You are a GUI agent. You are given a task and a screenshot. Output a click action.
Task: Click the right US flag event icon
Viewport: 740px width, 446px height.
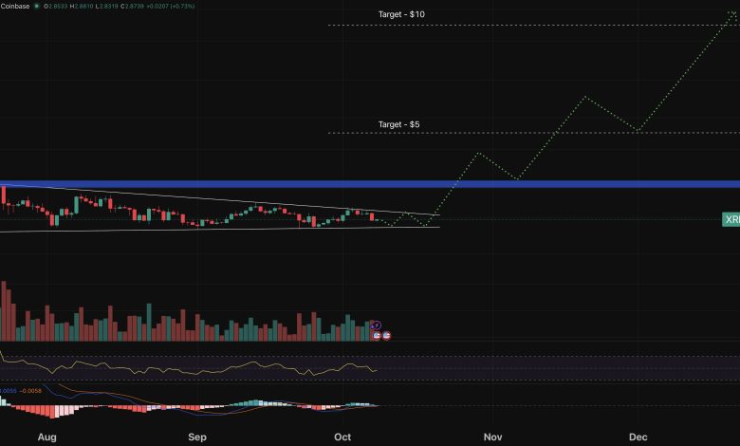[387, 335]
